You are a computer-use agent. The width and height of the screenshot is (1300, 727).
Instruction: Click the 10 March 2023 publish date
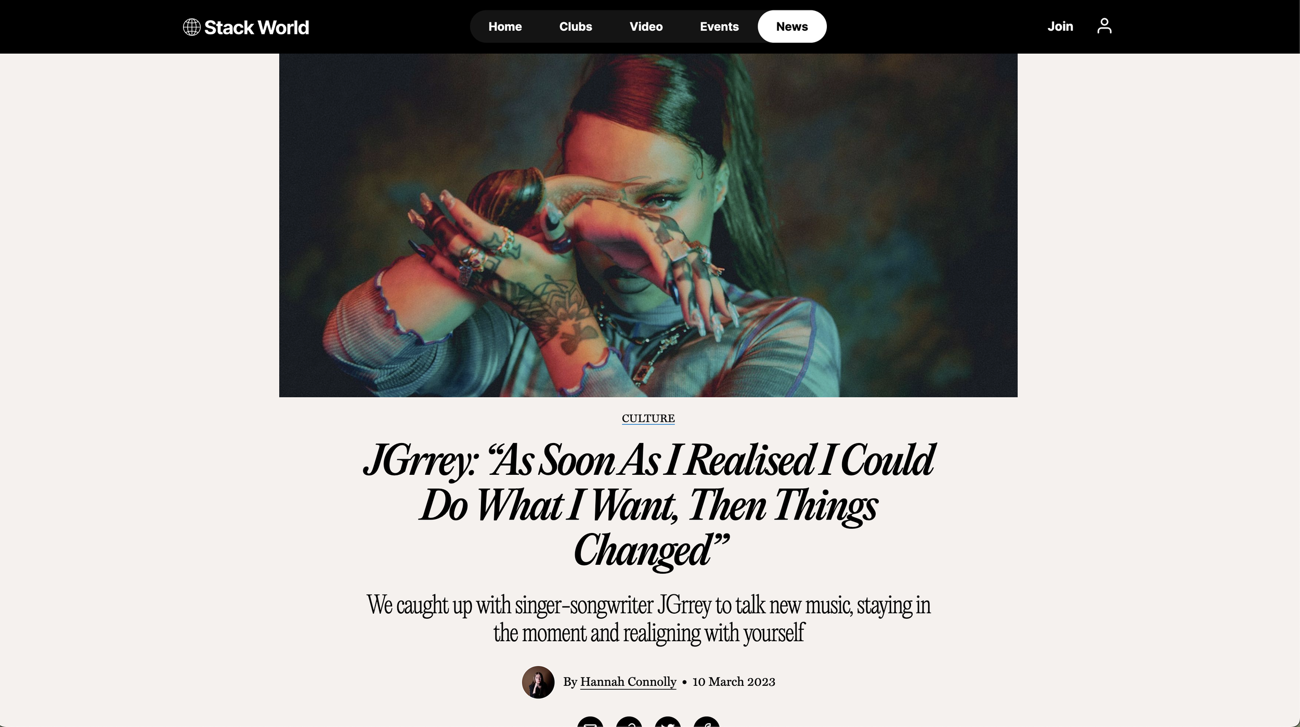[x=734, y=682]
